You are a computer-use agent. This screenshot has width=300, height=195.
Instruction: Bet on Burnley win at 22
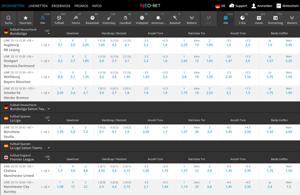pyautogui.click(x=85, y=187)
